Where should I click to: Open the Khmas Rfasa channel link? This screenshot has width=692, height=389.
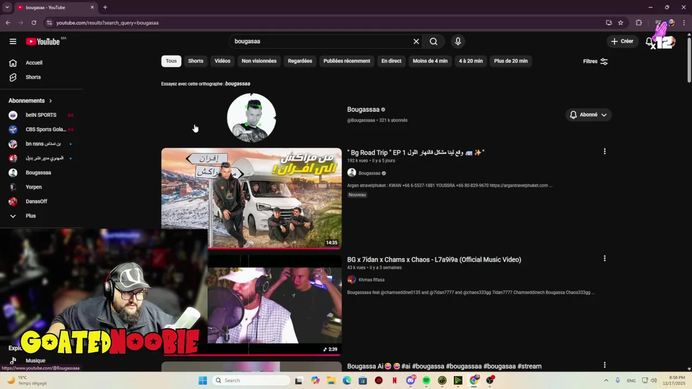371,280
